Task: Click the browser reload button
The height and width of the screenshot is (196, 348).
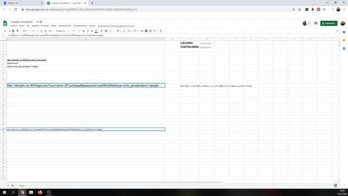Action: (16, 9)
